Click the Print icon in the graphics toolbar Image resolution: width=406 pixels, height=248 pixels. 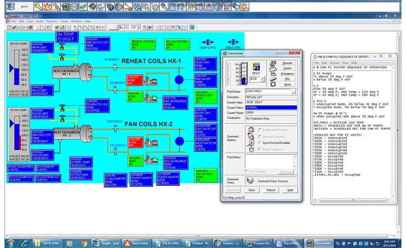30,27
